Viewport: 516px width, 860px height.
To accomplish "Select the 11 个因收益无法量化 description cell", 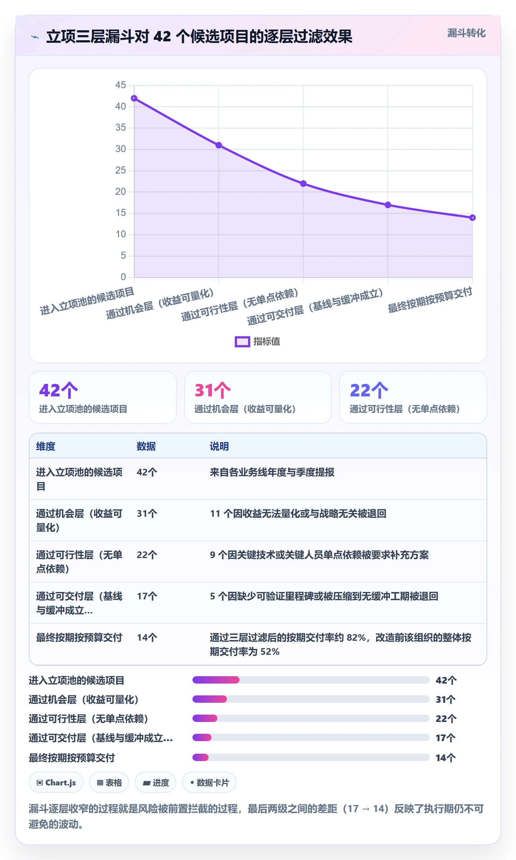I will [298, 513].
